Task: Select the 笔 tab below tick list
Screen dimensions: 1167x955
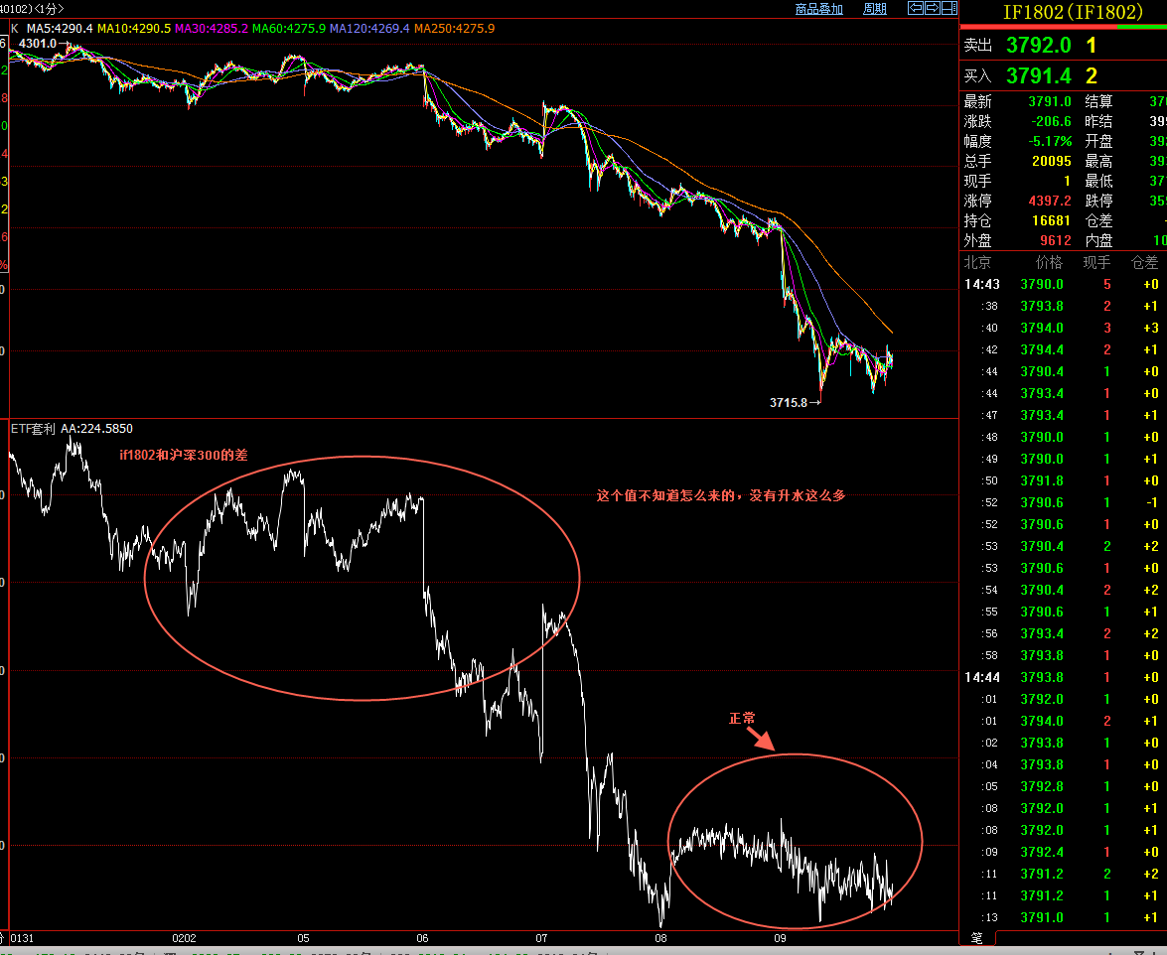Action: pos(977,937)
